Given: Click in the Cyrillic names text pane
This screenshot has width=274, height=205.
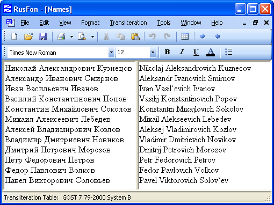Looking at the screenshot, I should (69, 125).
